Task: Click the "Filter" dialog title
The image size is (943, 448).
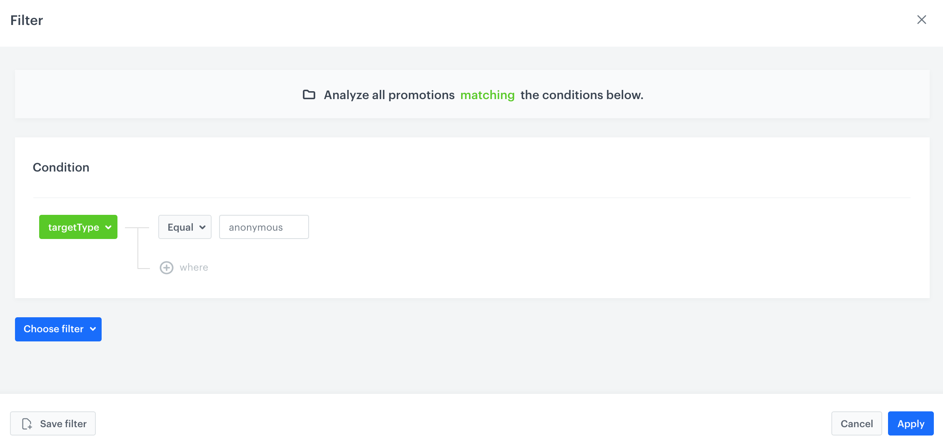Action: (x=27, y=20)
